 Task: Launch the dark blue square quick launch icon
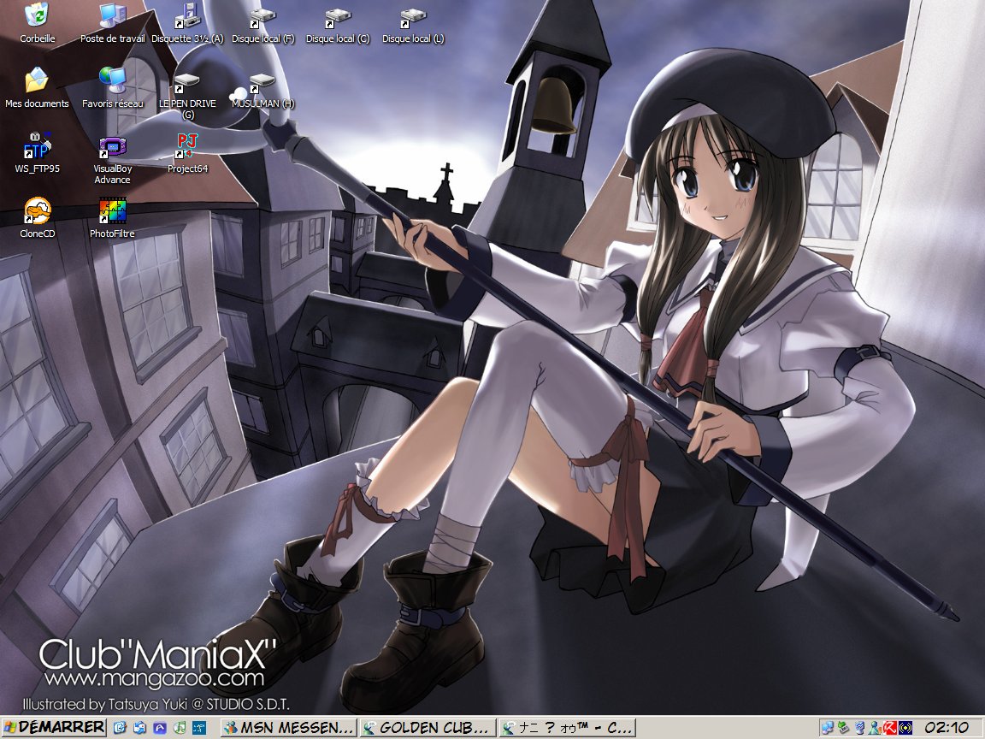click(199, 728)
